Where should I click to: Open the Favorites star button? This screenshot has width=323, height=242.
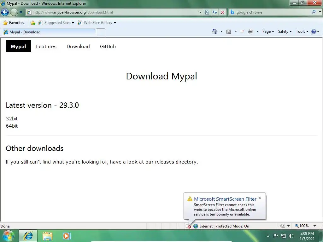coord(14,23)
